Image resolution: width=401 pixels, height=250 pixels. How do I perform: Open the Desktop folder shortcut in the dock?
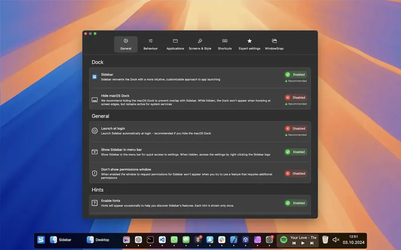pyautogui.click(x=98, y=240)
